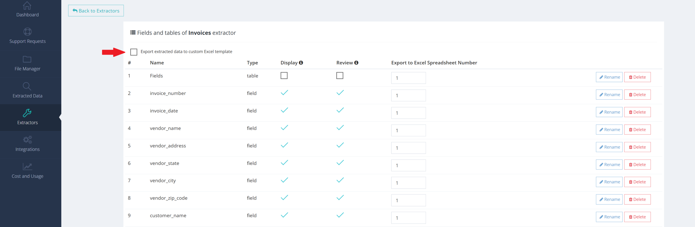This screenshot has height=227, width=695.
Task: Check the Display box for Fields table
Action: point(284,75)
